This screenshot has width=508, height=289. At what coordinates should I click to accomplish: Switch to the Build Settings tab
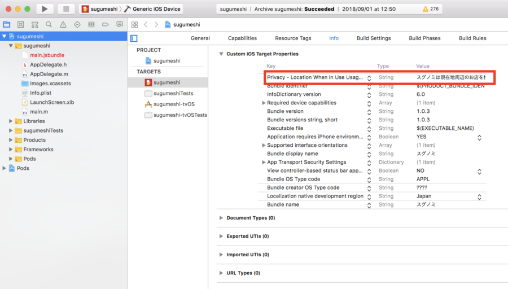point(374,38)
